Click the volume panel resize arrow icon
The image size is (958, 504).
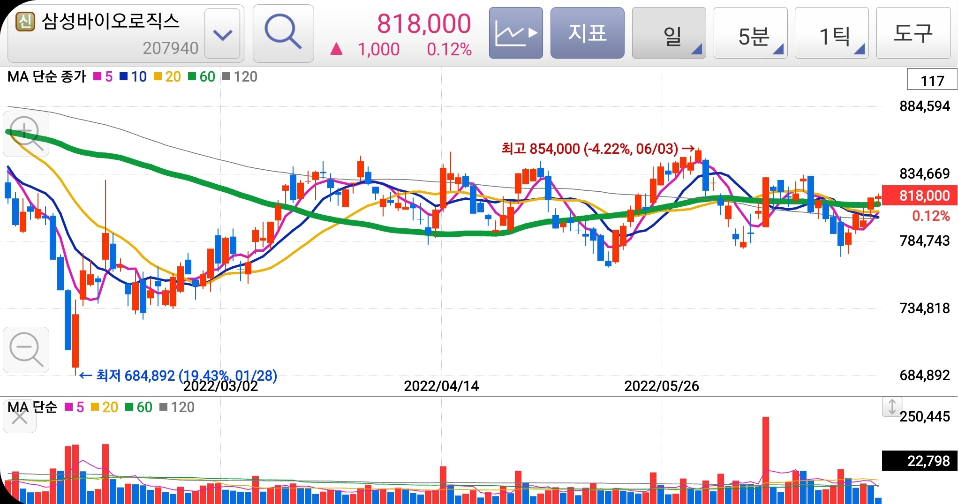892,406
